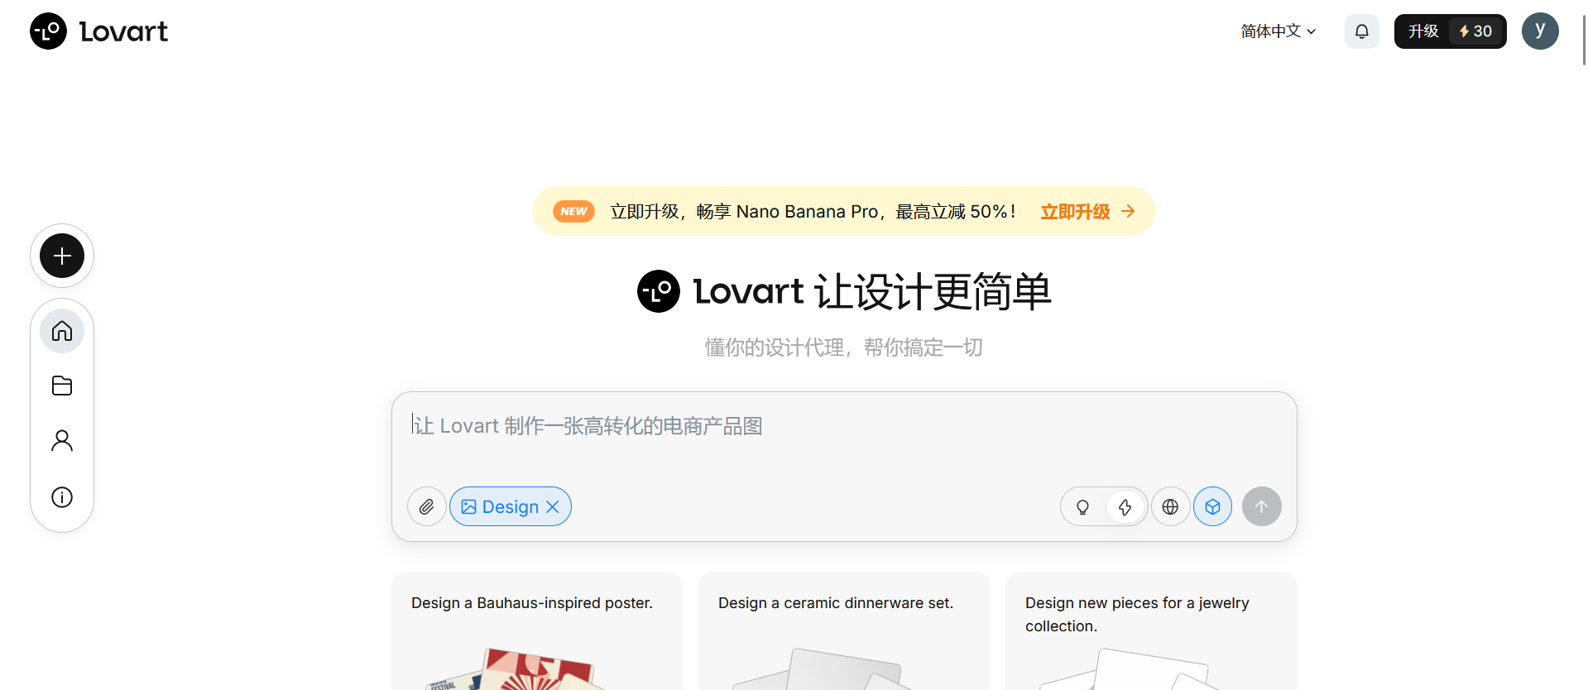Create new project with plus button
1588x690 pixels.
(x=62, y=256)
